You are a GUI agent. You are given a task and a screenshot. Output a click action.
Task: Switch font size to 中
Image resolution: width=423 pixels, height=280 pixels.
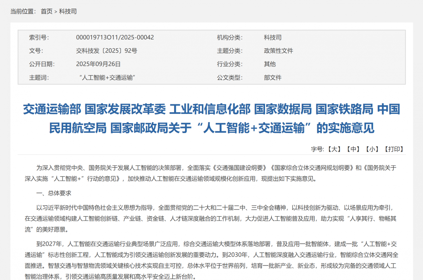353,149
